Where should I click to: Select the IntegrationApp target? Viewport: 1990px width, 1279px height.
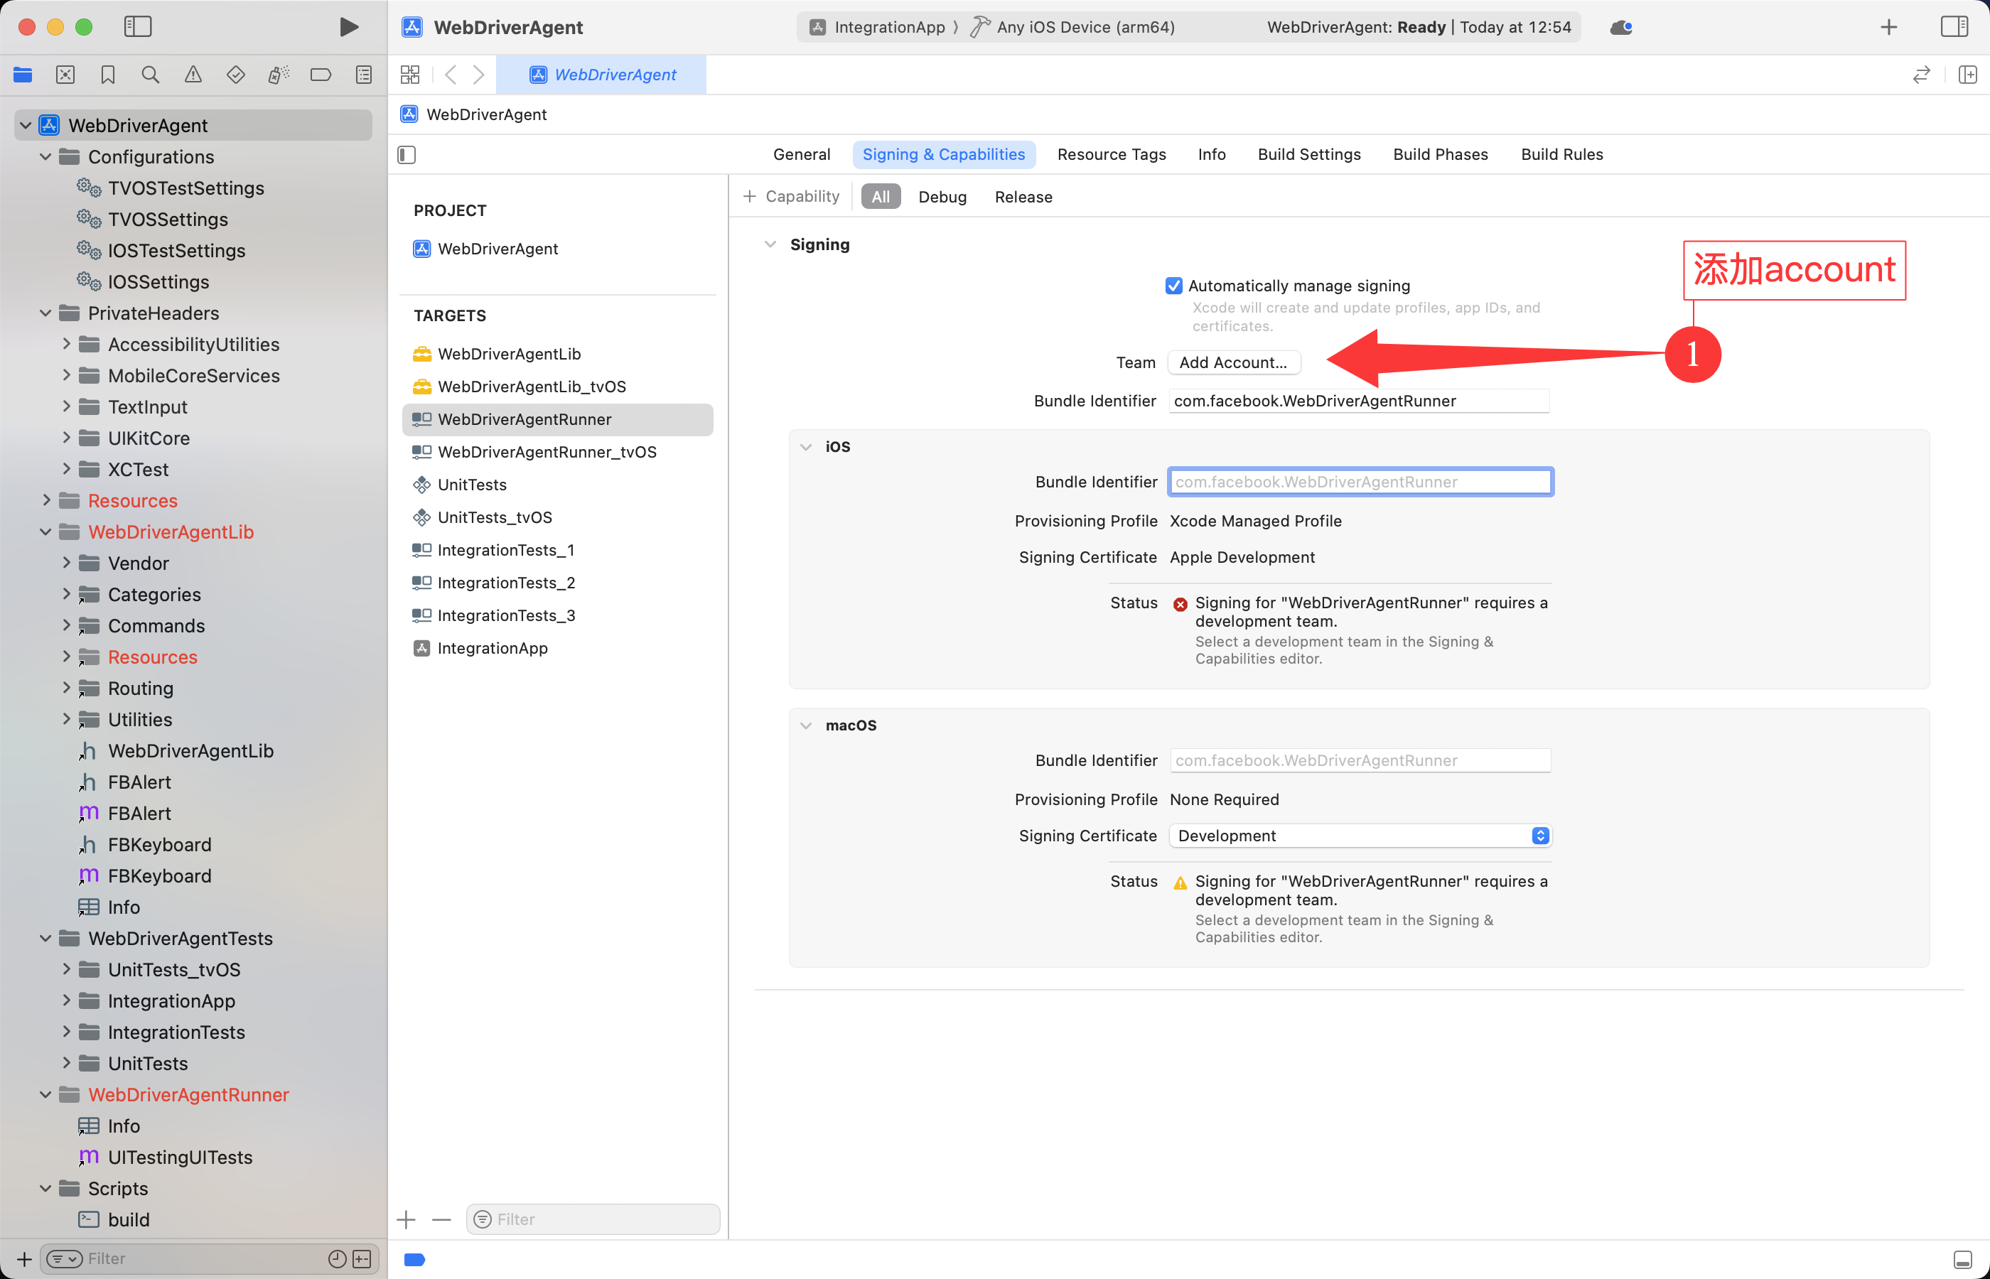click(492, 648)
